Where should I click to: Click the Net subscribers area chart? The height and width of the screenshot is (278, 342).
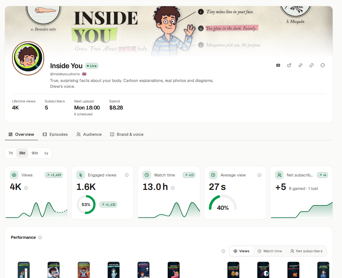pyautogui.click(x=302, y=210)
